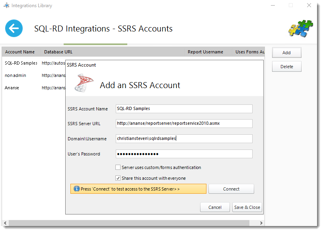The height and width of the screenshot is (232, 323).
Task: Click the Integrations Library app icon in title bar
Action: (x=6, y=5)
